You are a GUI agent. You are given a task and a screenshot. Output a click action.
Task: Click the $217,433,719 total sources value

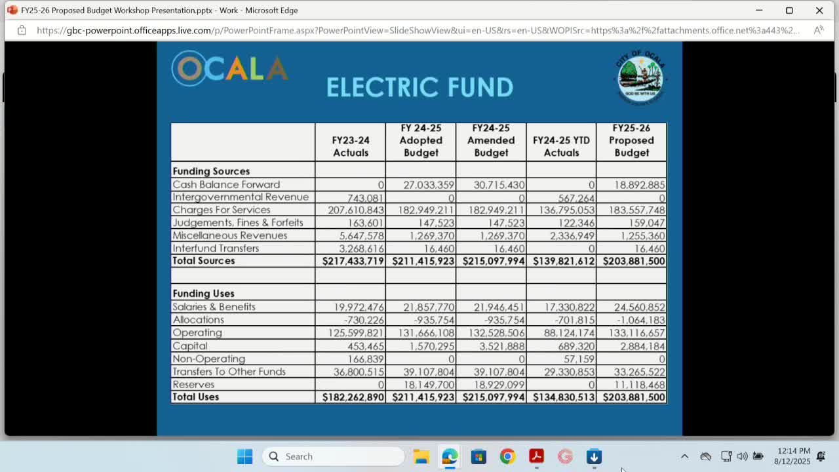353,261
